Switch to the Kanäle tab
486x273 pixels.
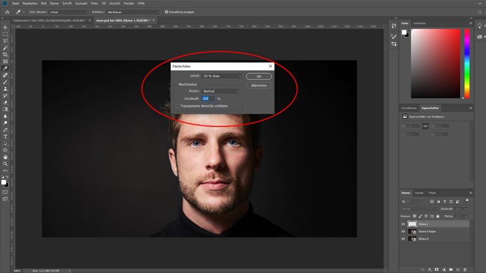(419, 192)
